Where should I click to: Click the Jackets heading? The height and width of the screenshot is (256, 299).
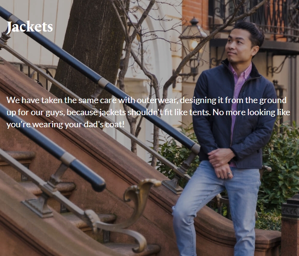pos(29,27)
